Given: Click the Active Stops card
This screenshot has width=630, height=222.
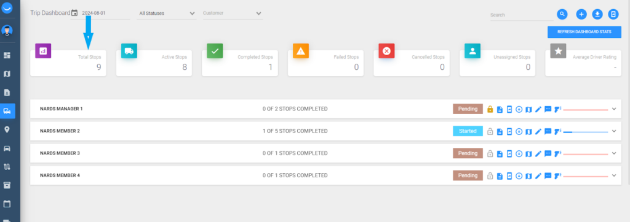Looking at the screenshot, I should (x=154, y=63).
